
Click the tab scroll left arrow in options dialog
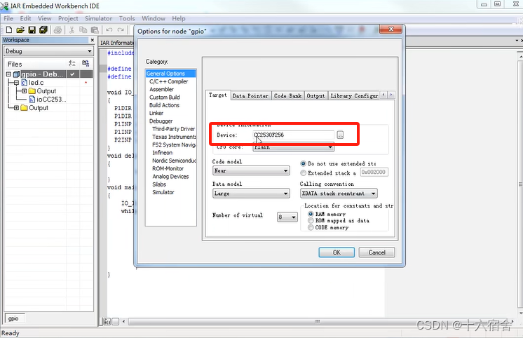coord(384,95)
